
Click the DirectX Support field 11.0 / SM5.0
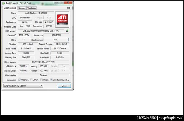[x=61, y=44]
